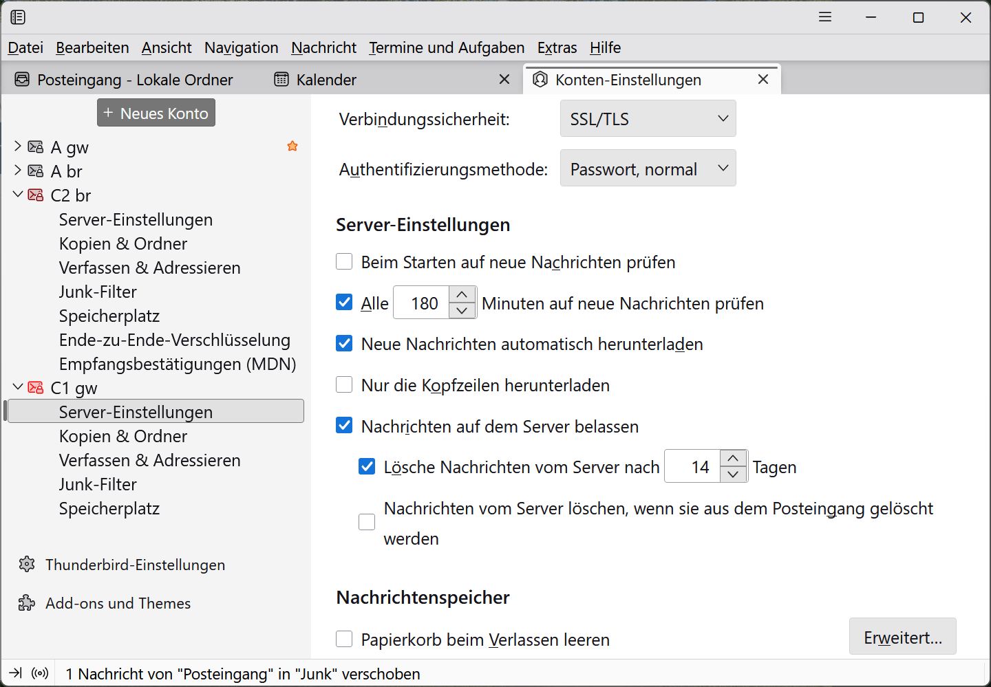Open the Verbindungssicherheit SSL/TLS dropdown

click(x=648, y=119)
